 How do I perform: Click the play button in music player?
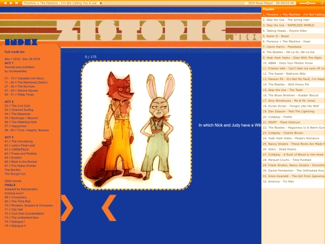click(11, 3)
